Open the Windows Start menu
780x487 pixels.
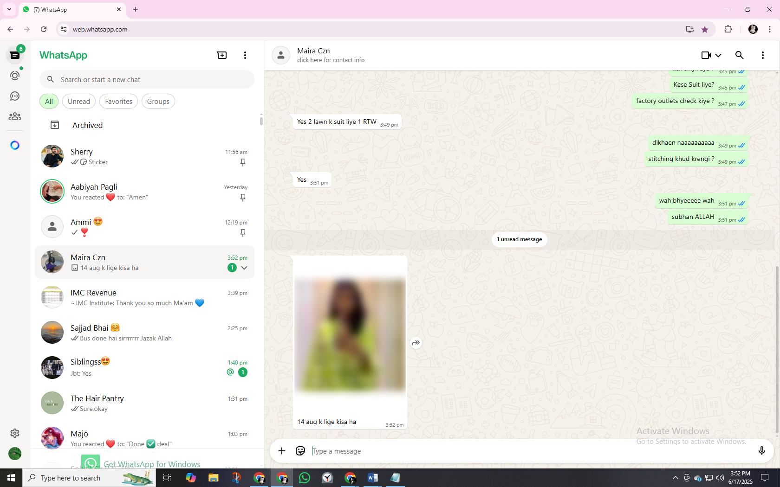[x=11, y=478]
